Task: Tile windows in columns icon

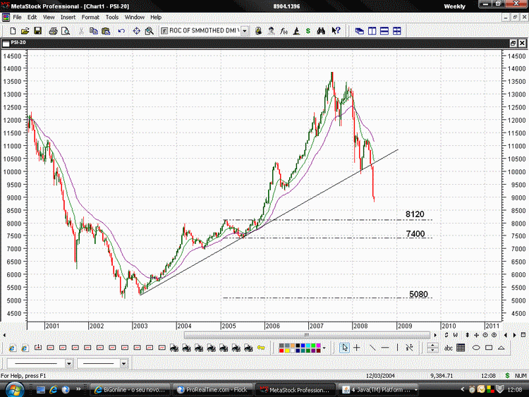Action: tap(372, 31)
